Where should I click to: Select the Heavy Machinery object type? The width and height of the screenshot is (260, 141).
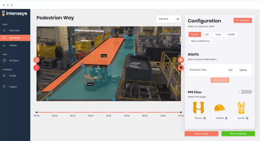click(x=200, y=41)
